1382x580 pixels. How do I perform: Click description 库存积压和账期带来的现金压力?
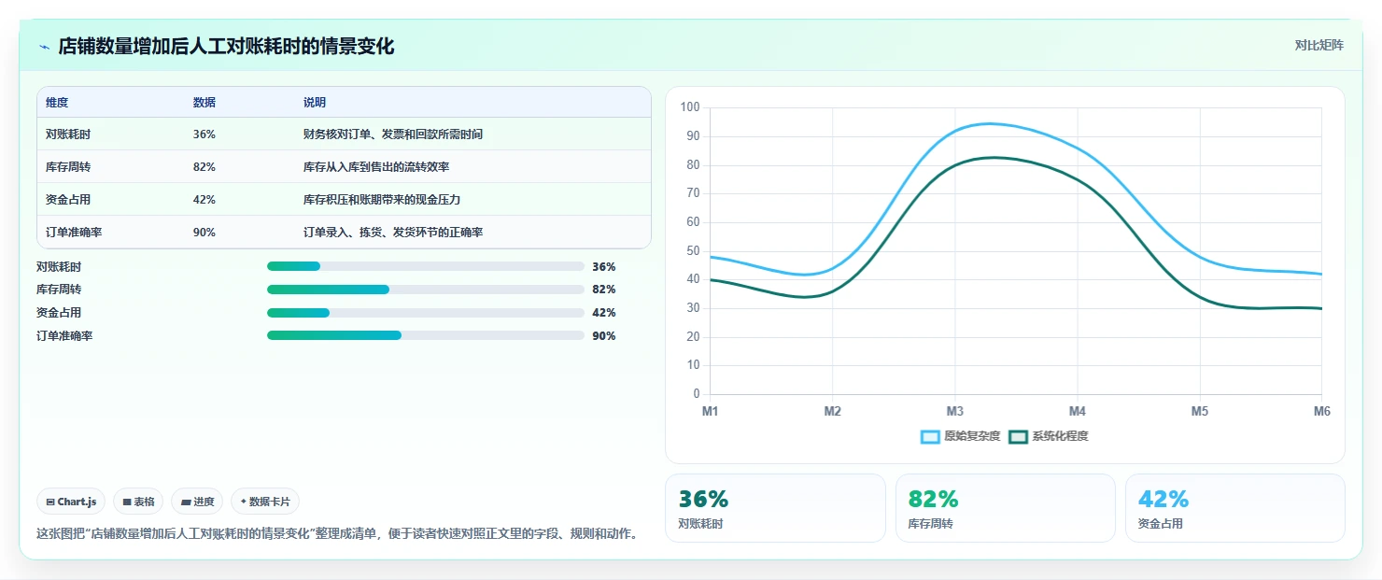[x=382, y=200]
